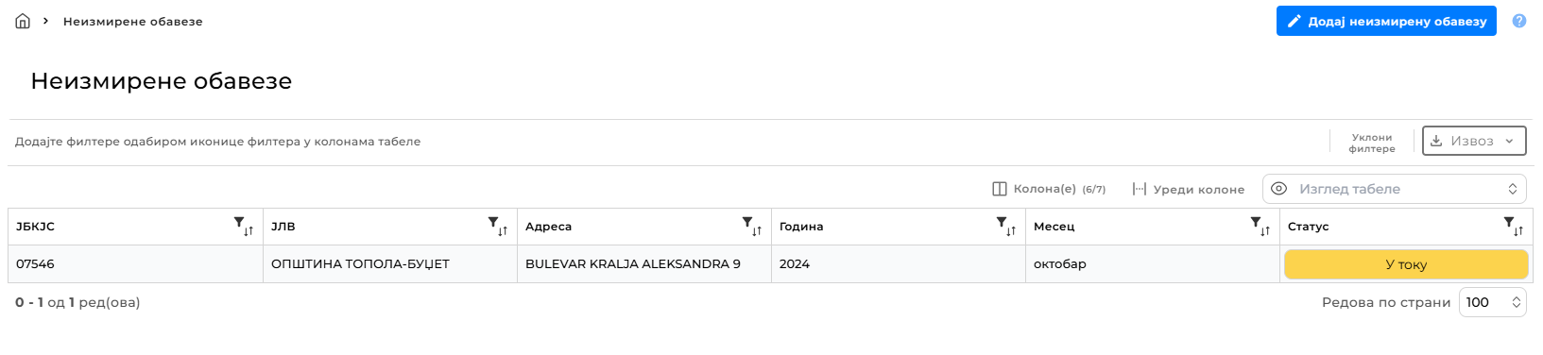Change rows per page from 100

(x=1493, y=302)
